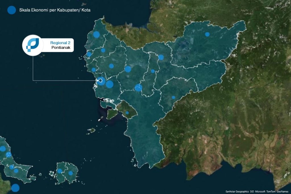
Task: Open the Microsoft attribution link
Action: pyautogui.click(x=260, y=191)
